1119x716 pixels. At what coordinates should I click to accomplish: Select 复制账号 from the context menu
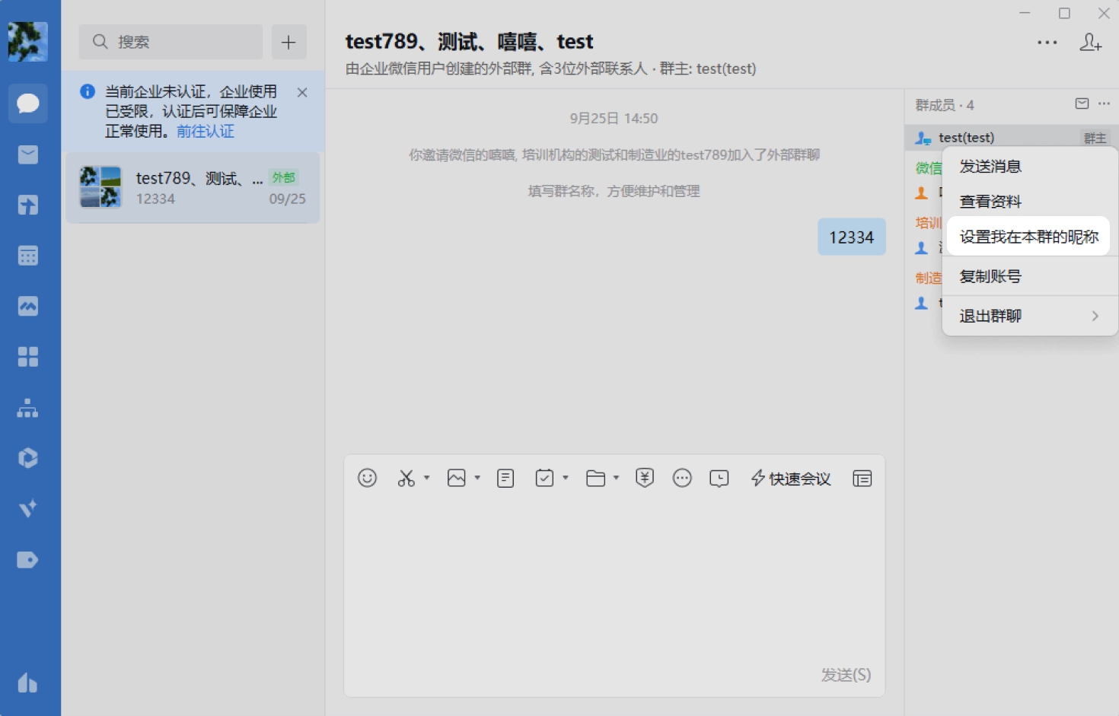[989, 275]
